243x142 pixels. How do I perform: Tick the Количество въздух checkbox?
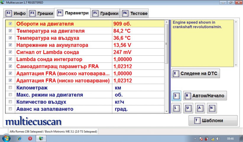[11, 102]
